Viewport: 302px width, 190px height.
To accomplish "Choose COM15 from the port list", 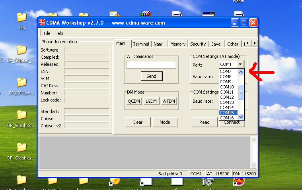I will [x=227, y=113].
